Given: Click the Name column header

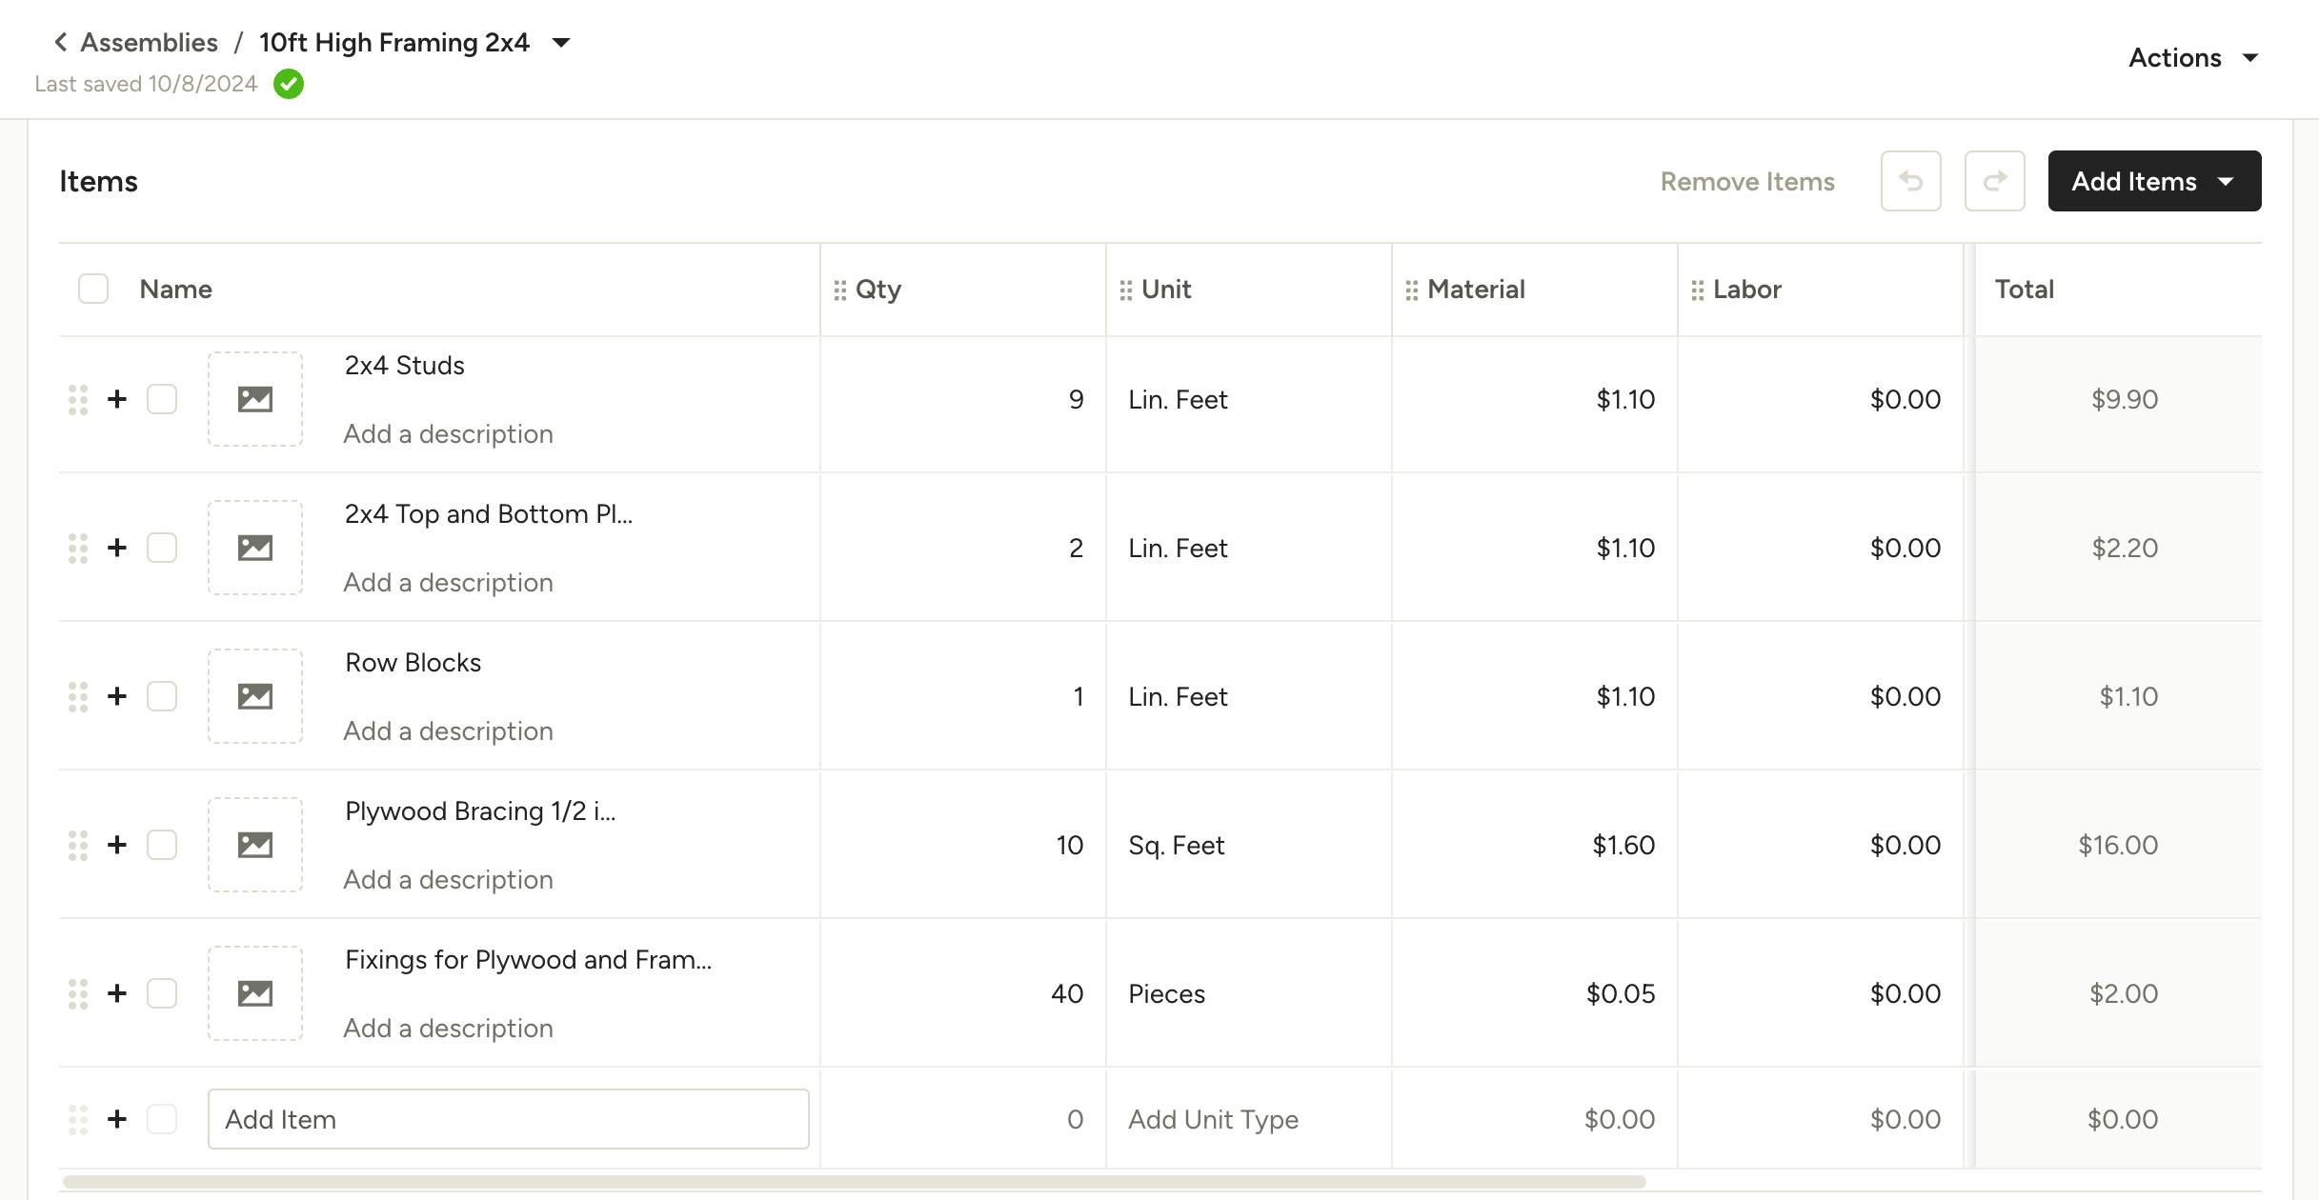Looking at the screenshot, I should point(175,289).
